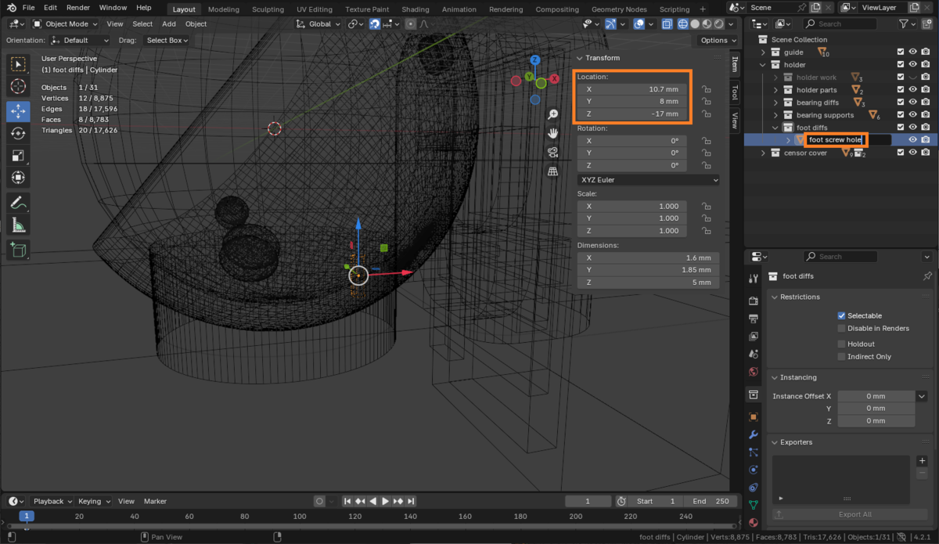Pick the Add Cube tool
939x544 pixels.
tap(18, 250)
